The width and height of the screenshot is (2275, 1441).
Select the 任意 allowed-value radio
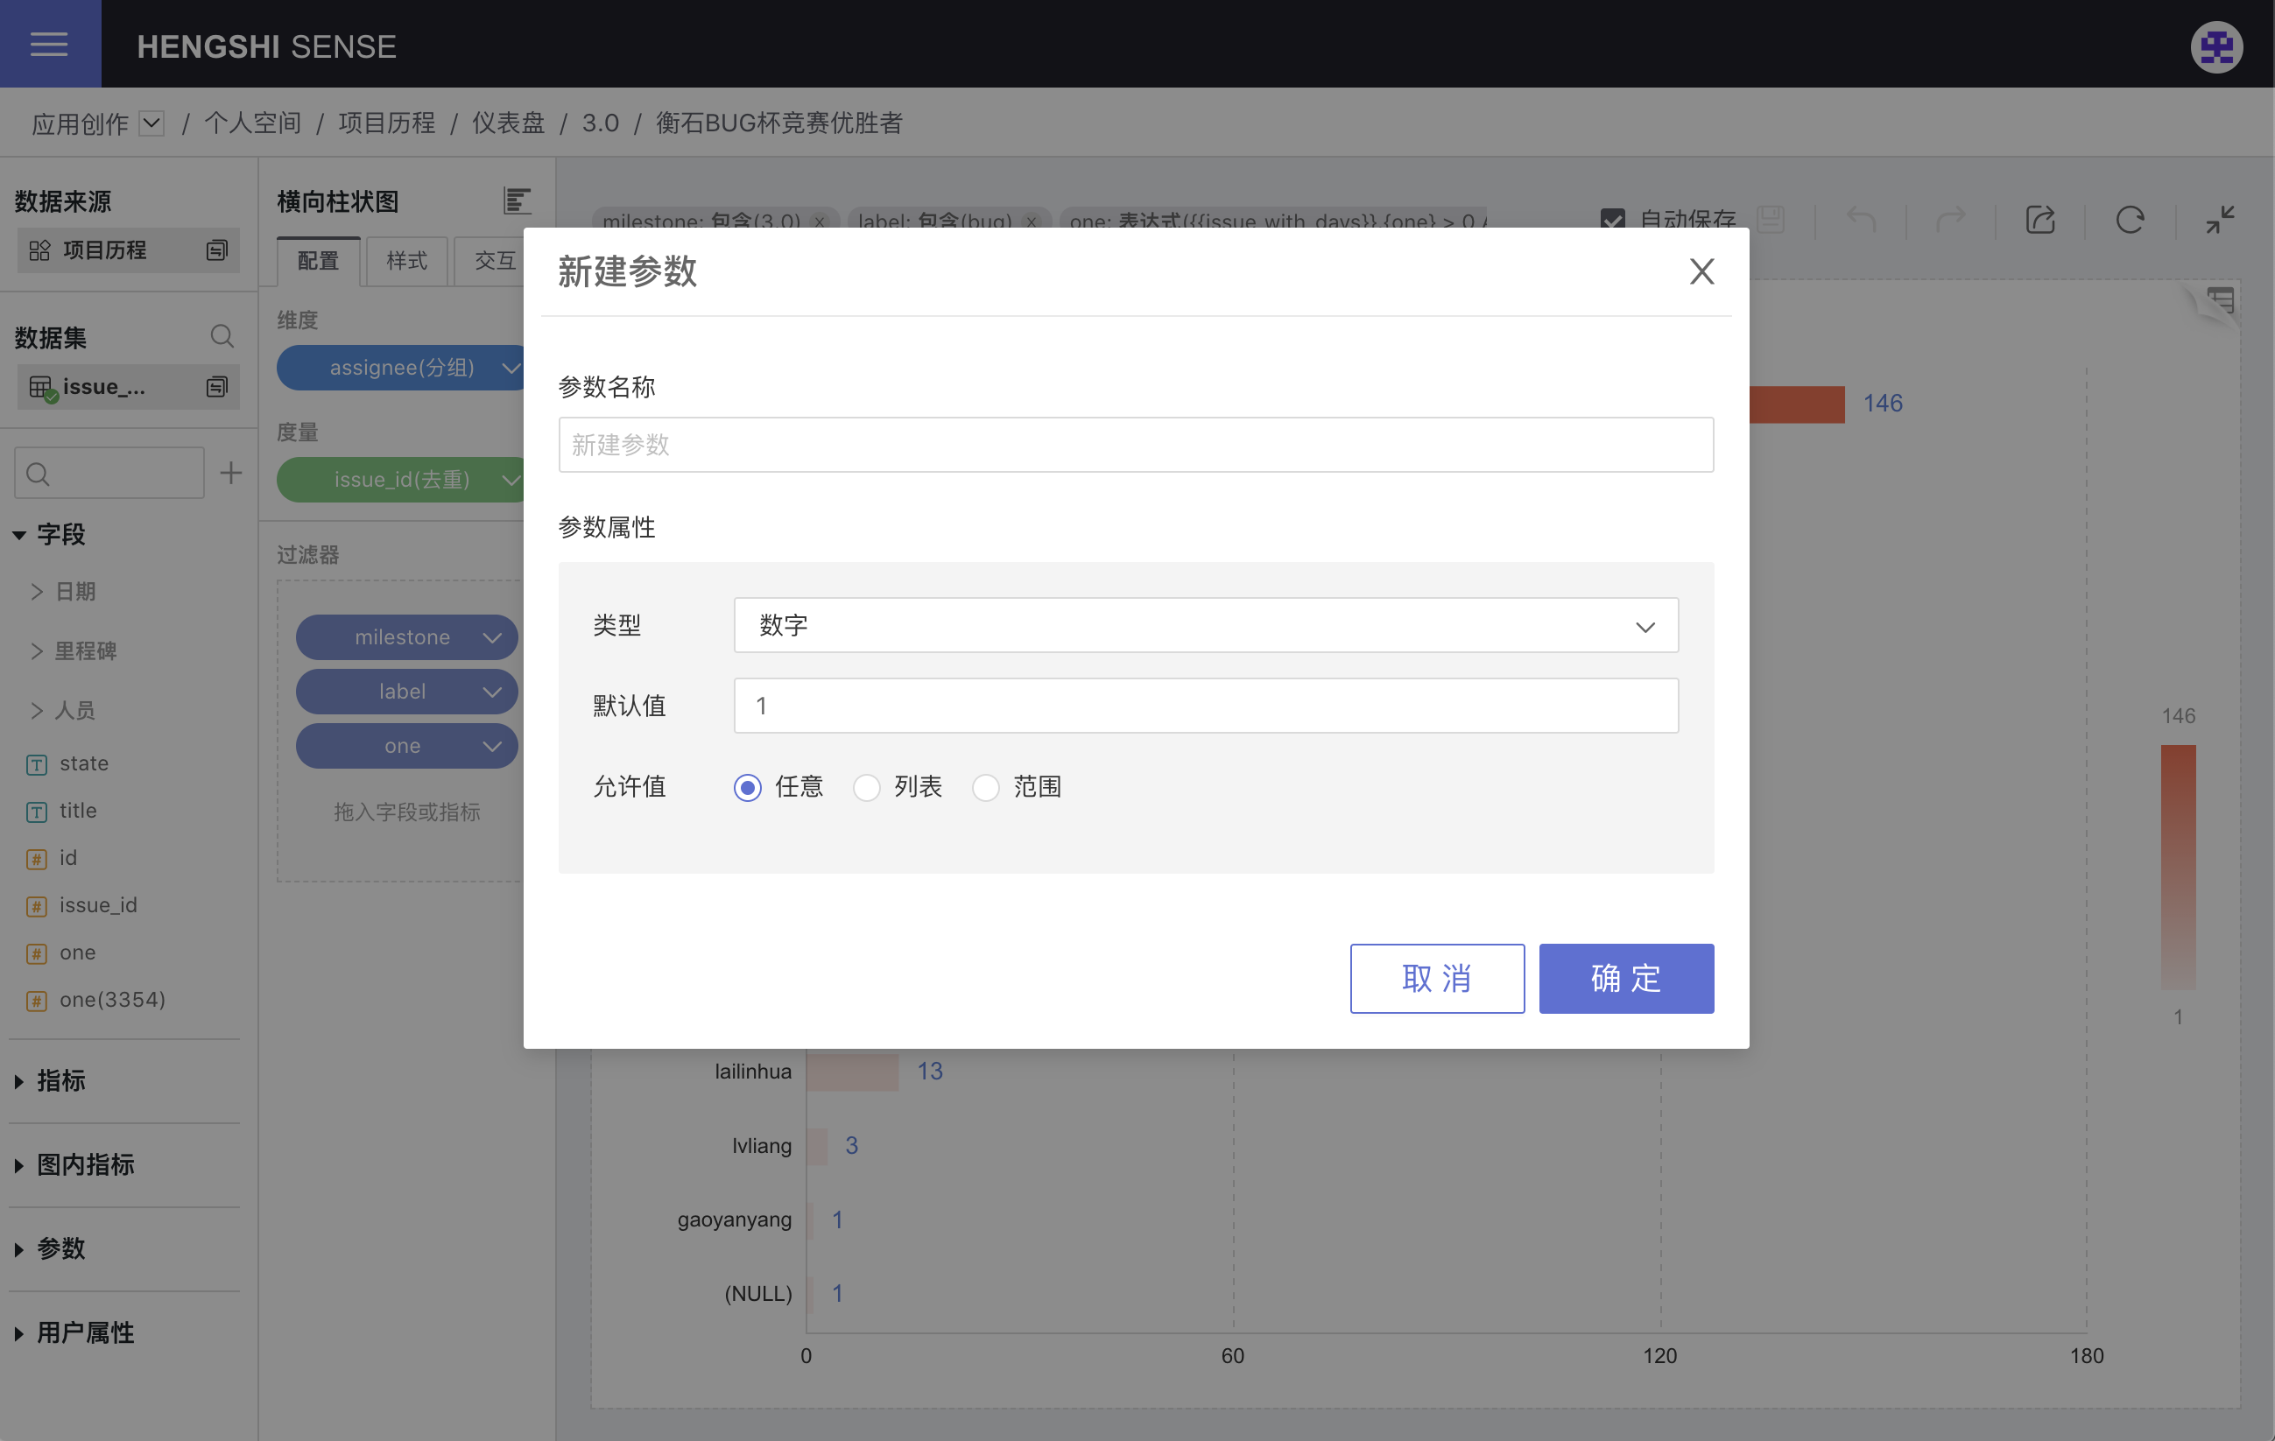point(747,788)
